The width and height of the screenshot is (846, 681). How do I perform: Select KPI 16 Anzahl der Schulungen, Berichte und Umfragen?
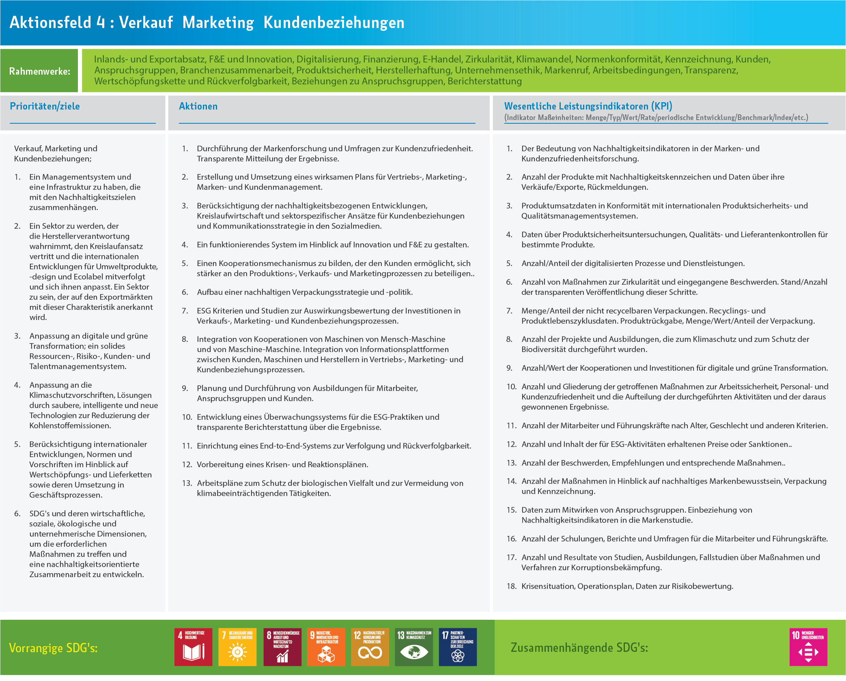[x=667, y=539]
